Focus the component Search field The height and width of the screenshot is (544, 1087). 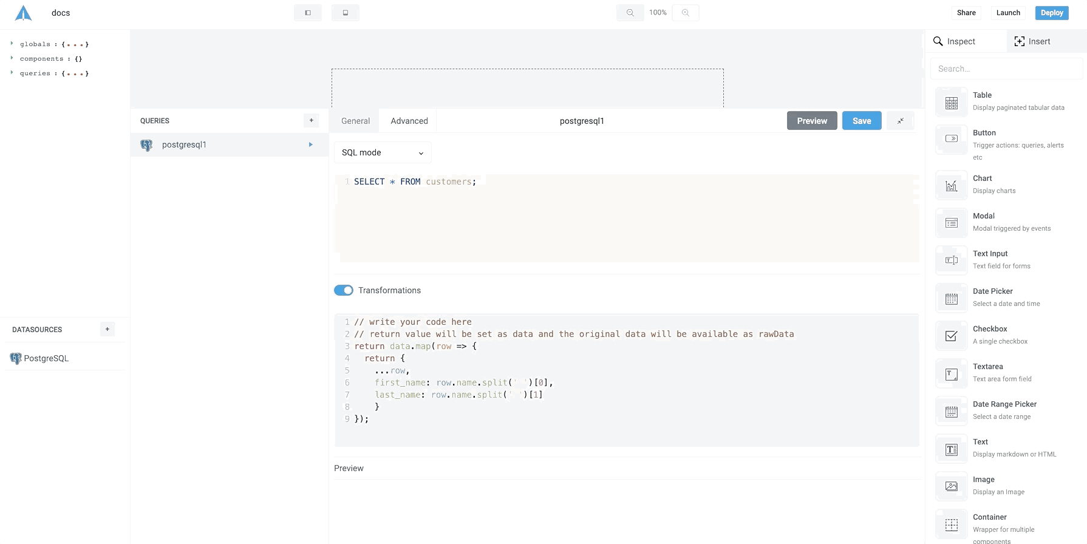coord(1006,69)
